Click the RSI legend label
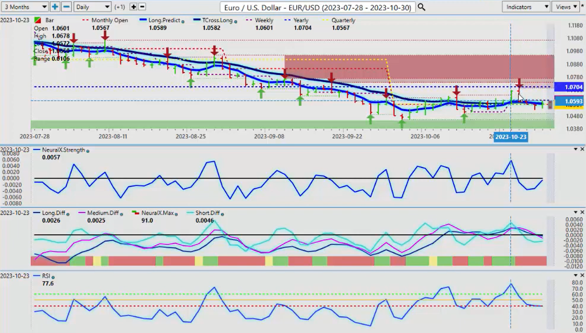586x333 pixels. (46, 276)
